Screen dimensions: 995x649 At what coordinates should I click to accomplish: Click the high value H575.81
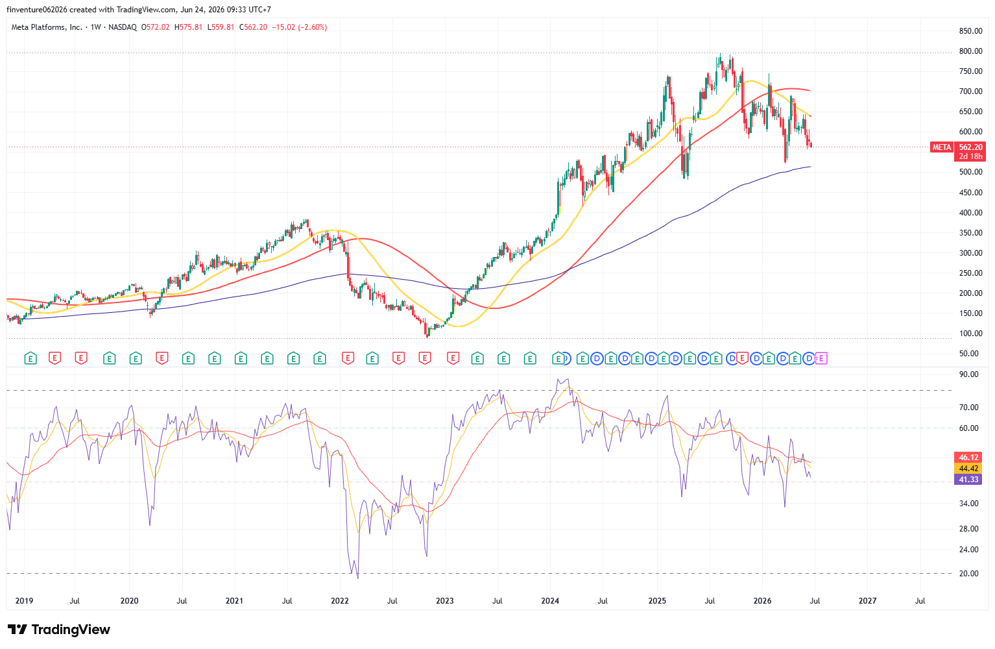click(189, 27)
